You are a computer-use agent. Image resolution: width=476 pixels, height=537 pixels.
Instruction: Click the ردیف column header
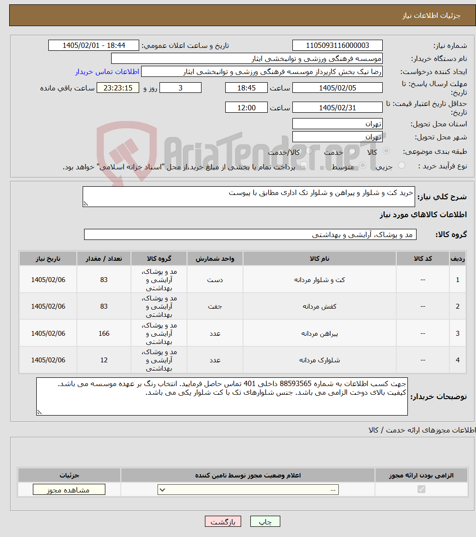(x=458, y=258)
